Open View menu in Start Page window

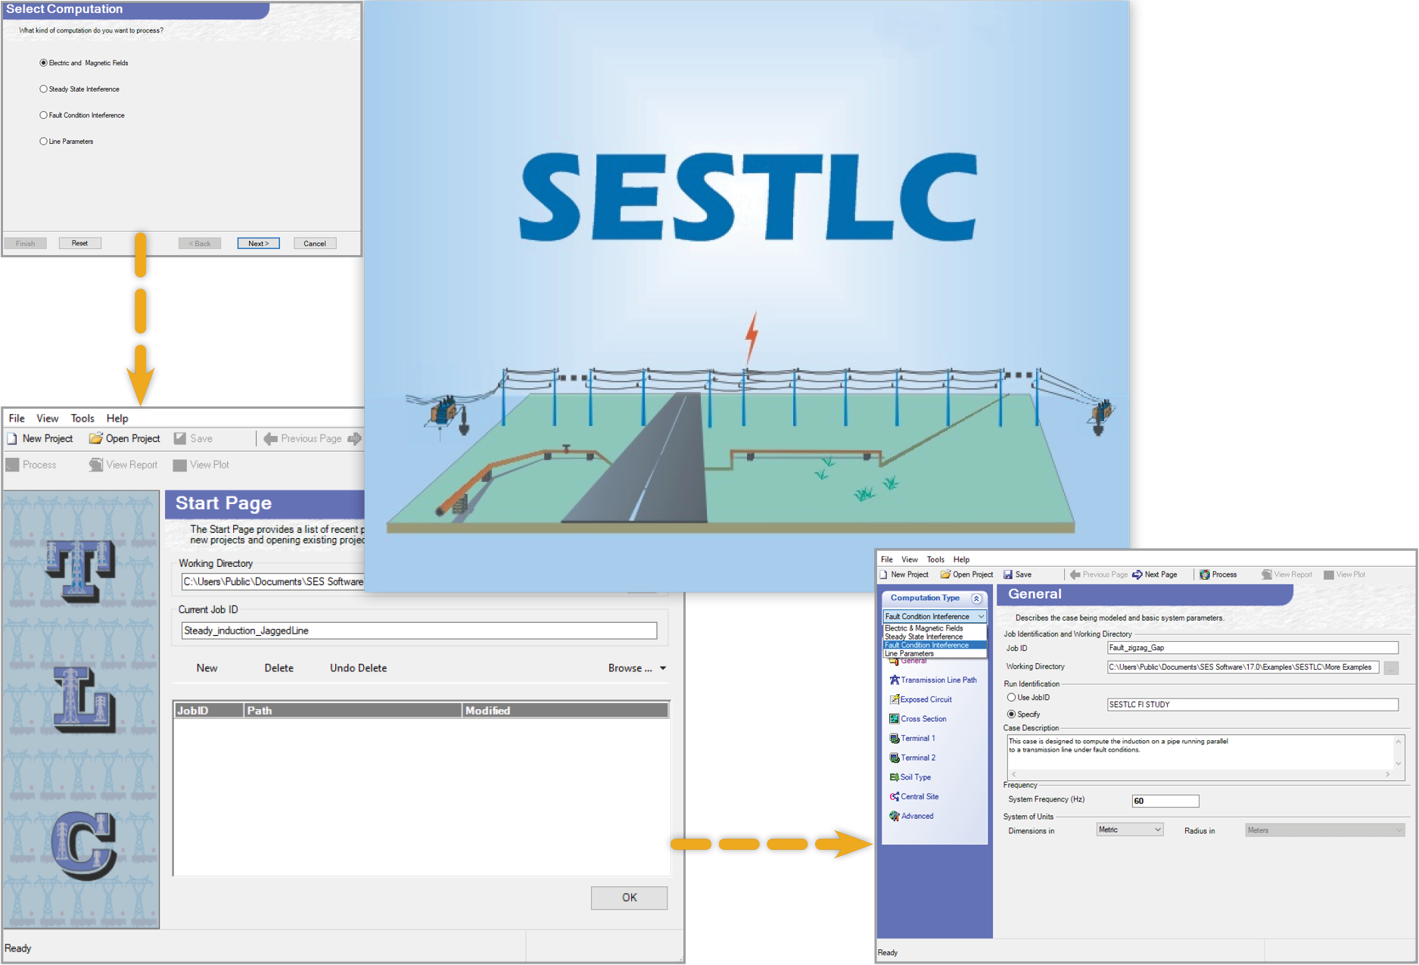click(x=47, y=419)
